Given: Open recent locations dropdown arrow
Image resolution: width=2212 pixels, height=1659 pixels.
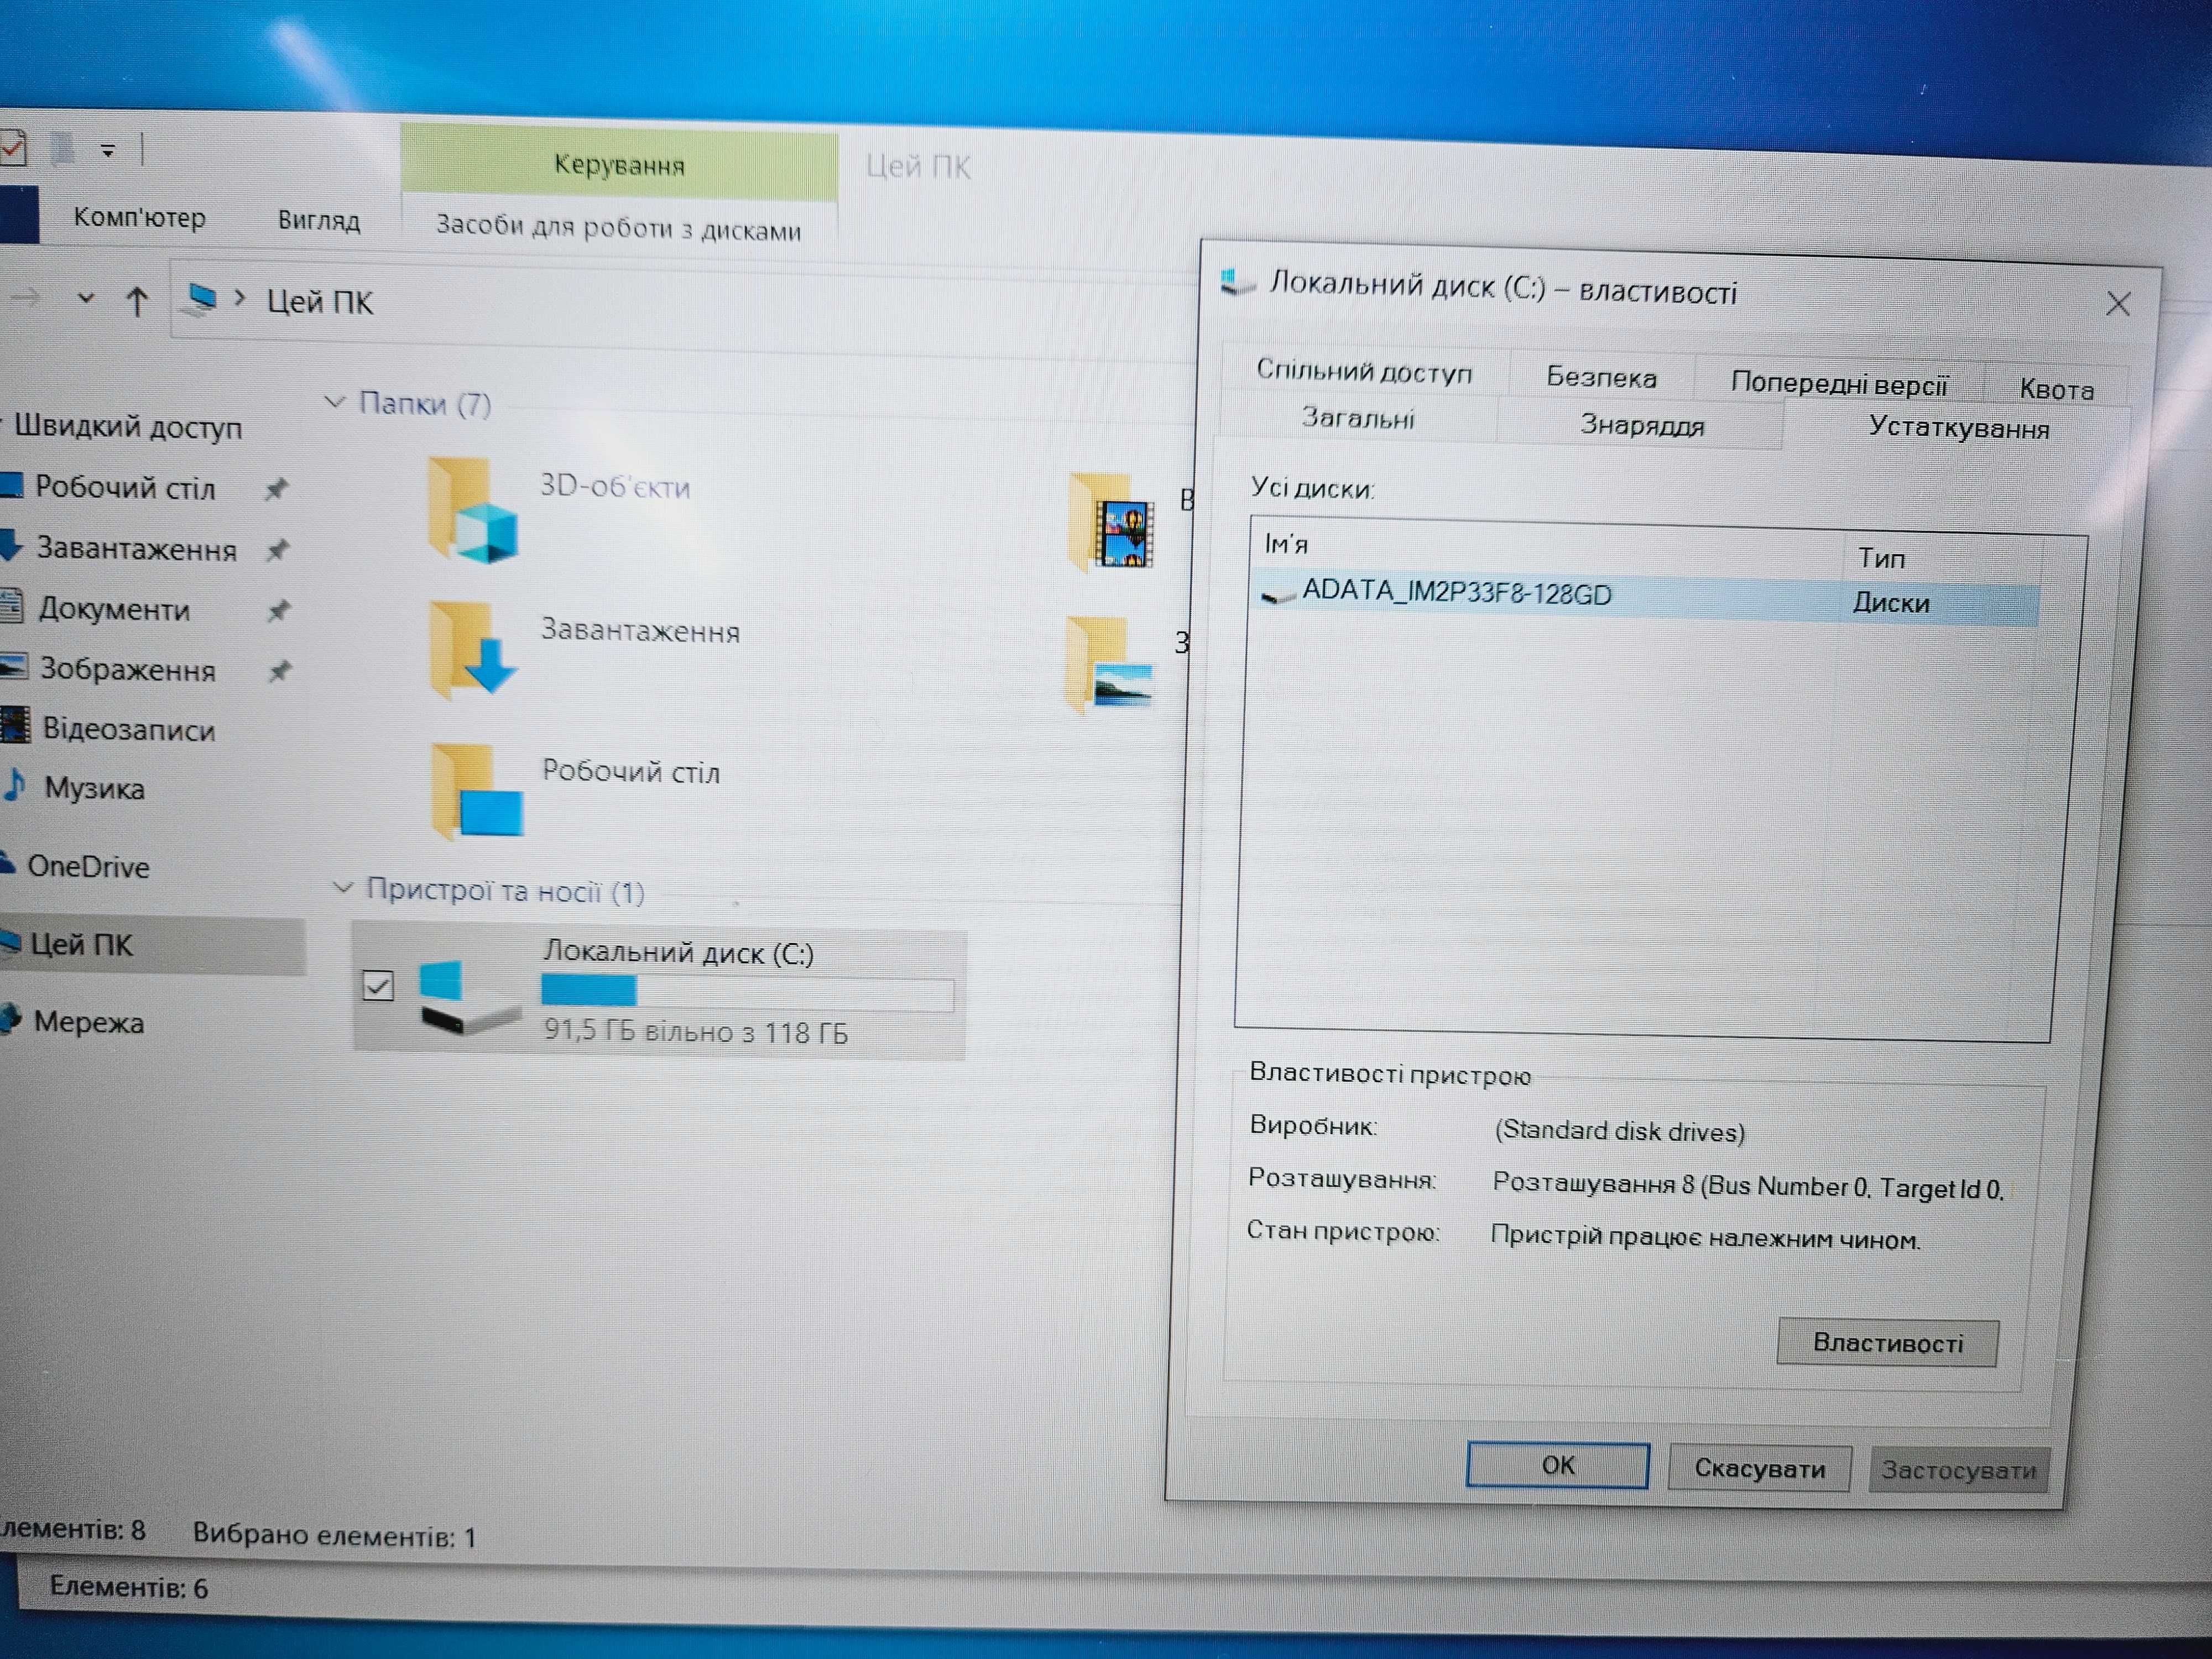Looking at the screenshot, I should click(x=86, y=297).
